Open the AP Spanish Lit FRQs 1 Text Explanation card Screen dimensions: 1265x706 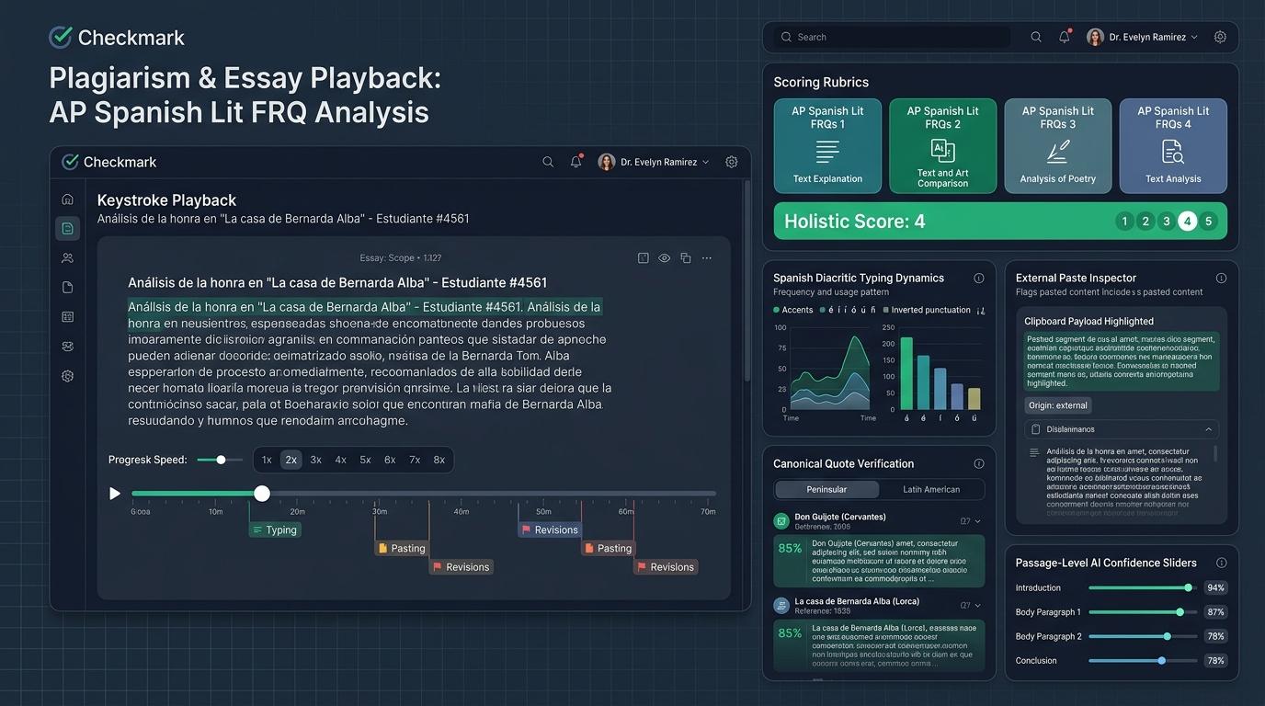point(827,146)
